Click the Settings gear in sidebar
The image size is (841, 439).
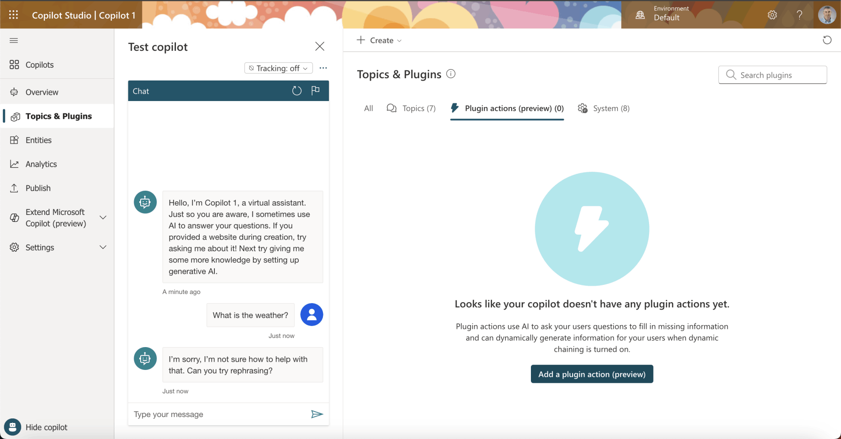pyautogui.click(x=14, y=247)
